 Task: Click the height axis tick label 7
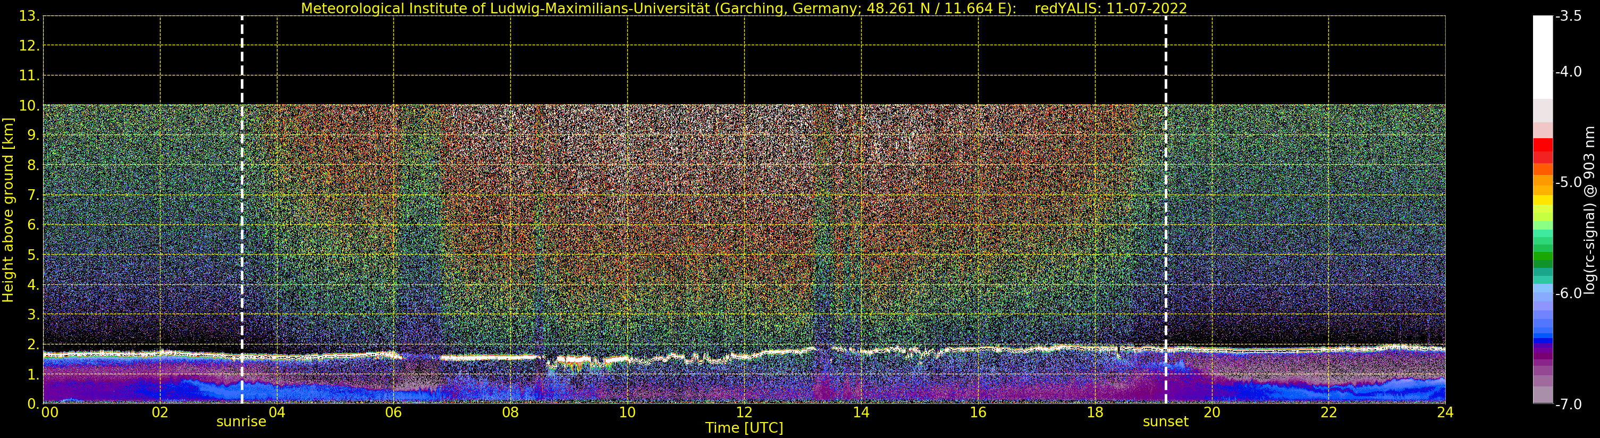point(33,195)
